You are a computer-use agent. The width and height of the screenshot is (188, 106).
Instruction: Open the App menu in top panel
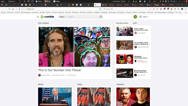[3, 1]
